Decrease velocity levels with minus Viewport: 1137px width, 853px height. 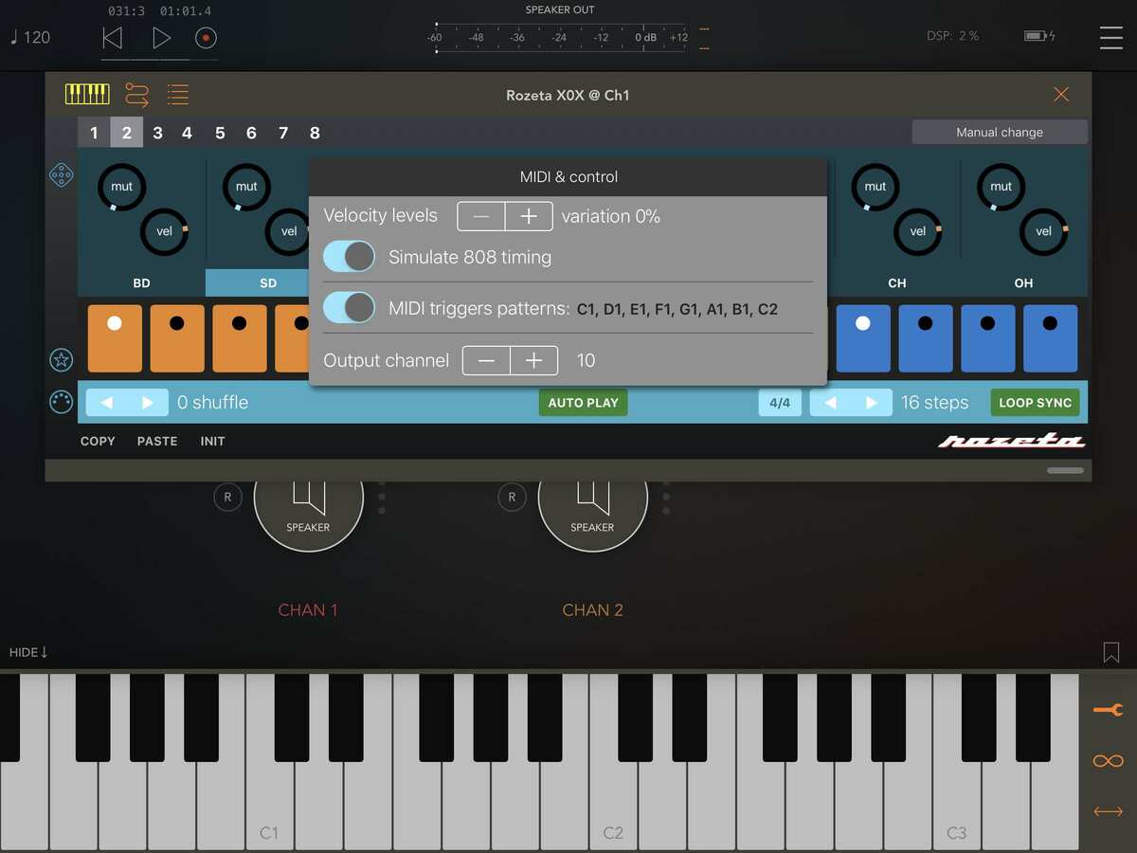[481, 216]
